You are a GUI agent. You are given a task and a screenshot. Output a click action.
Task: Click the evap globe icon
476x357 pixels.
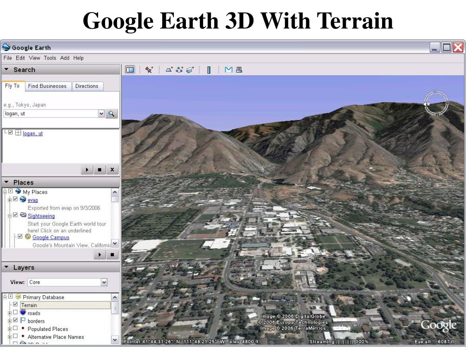click(x=23, y=199)
